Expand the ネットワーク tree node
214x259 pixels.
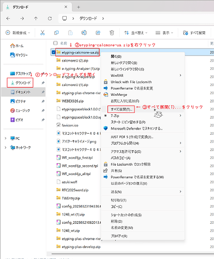pyautogui.click(x=6, y=147)
